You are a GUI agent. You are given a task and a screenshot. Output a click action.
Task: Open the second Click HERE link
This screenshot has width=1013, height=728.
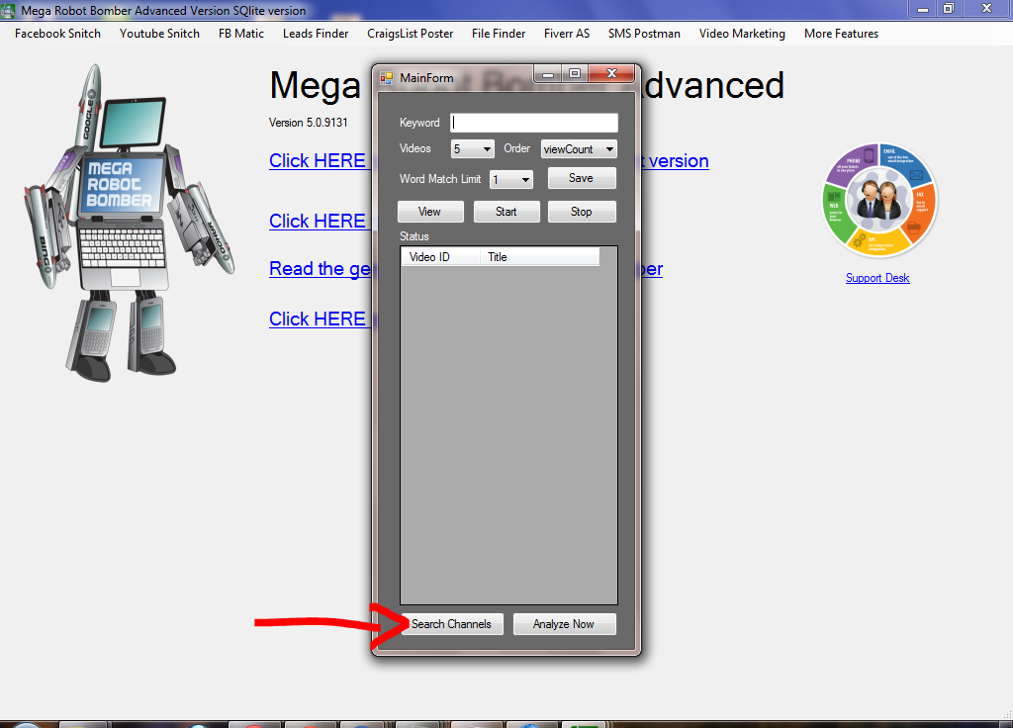320,221
